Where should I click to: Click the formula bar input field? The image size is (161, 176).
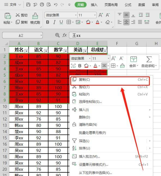(x=115, y=35)
